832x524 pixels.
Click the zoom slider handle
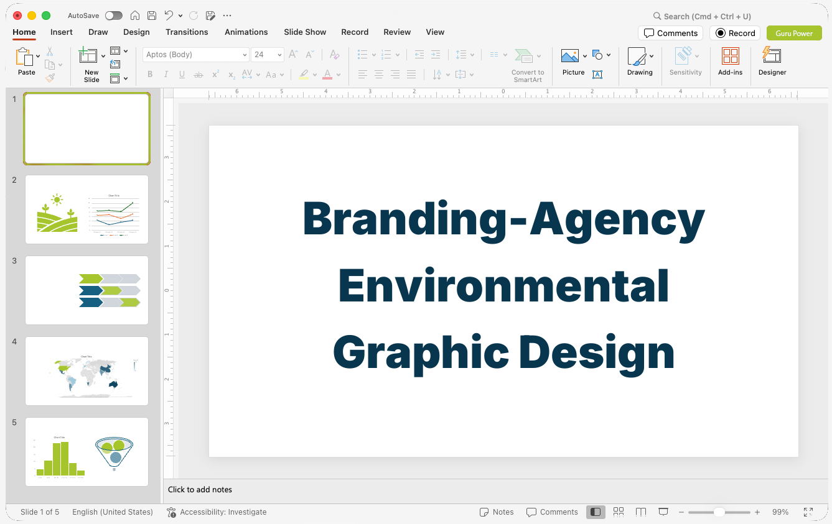point(719,512)
